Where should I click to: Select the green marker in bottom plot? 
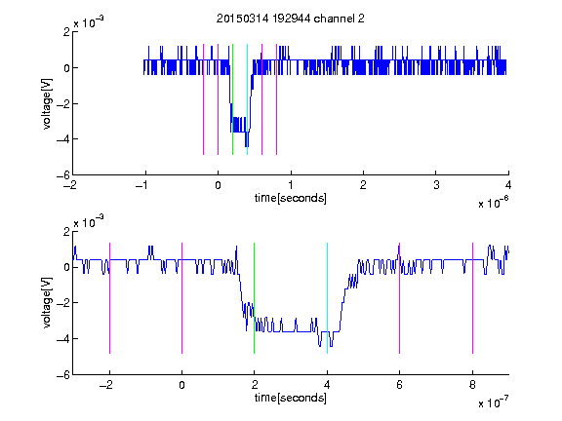pyautogui.click(x=254, y=298)
